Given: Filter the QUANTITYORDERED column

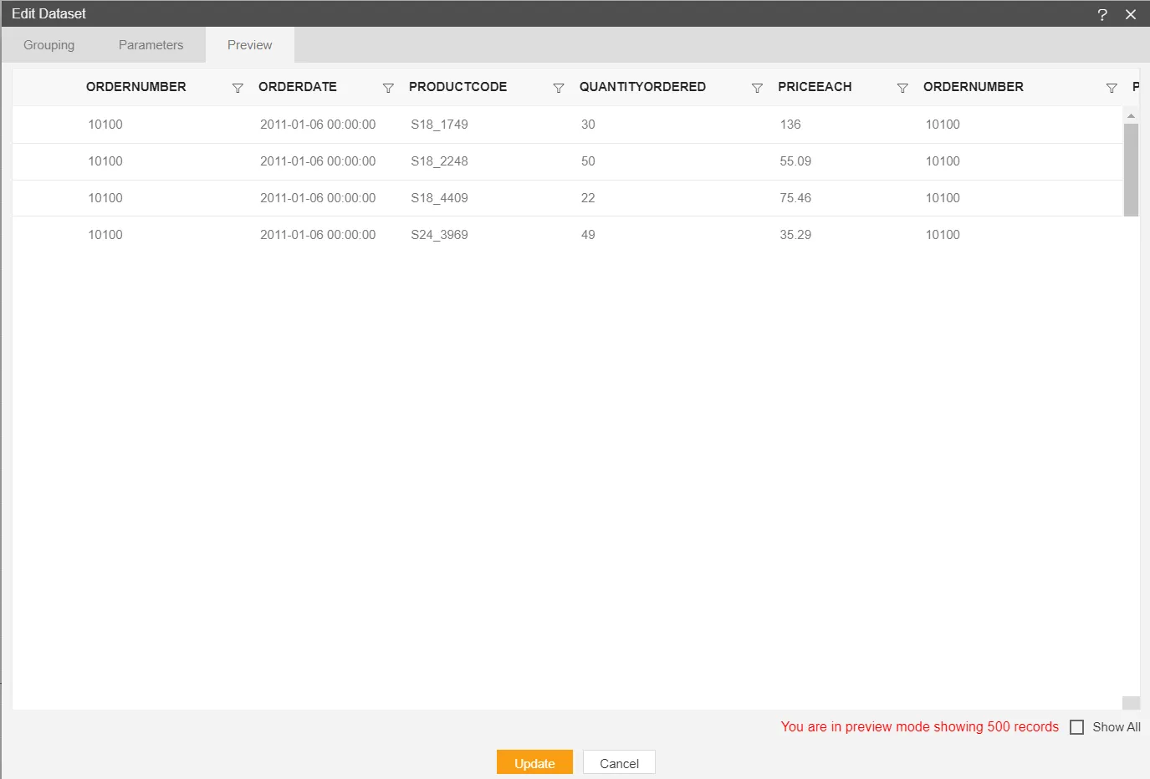Looking at the screenshot, I should point(757,88).
